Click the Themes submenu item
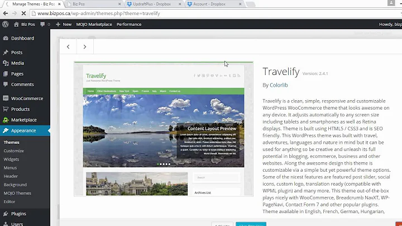 (12, 142)
